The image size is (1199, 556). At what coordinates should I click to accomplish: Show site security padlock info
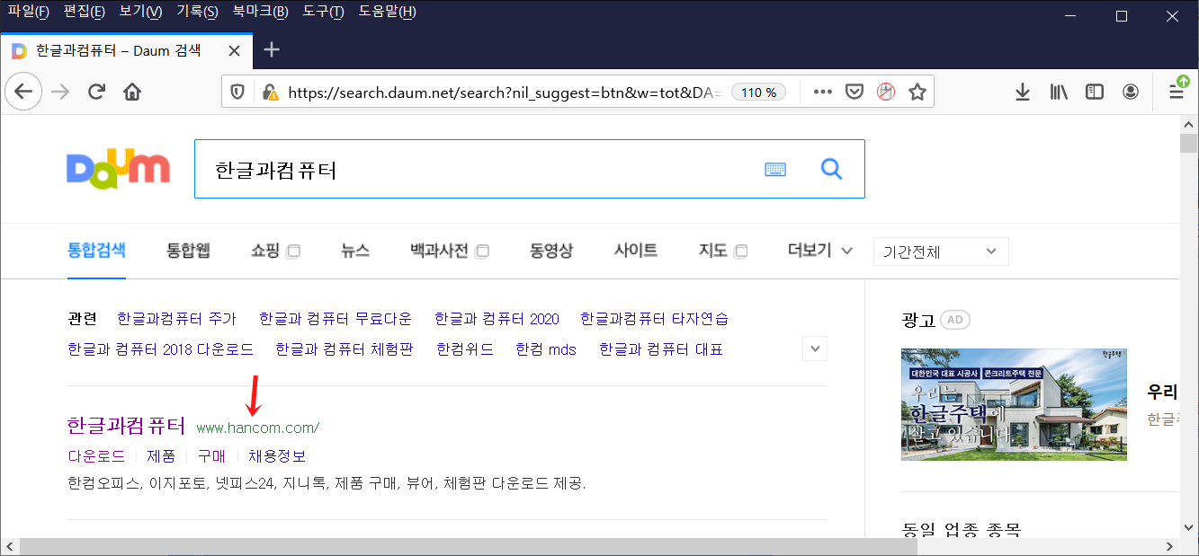pyautogui.click(x=269, y=92)
